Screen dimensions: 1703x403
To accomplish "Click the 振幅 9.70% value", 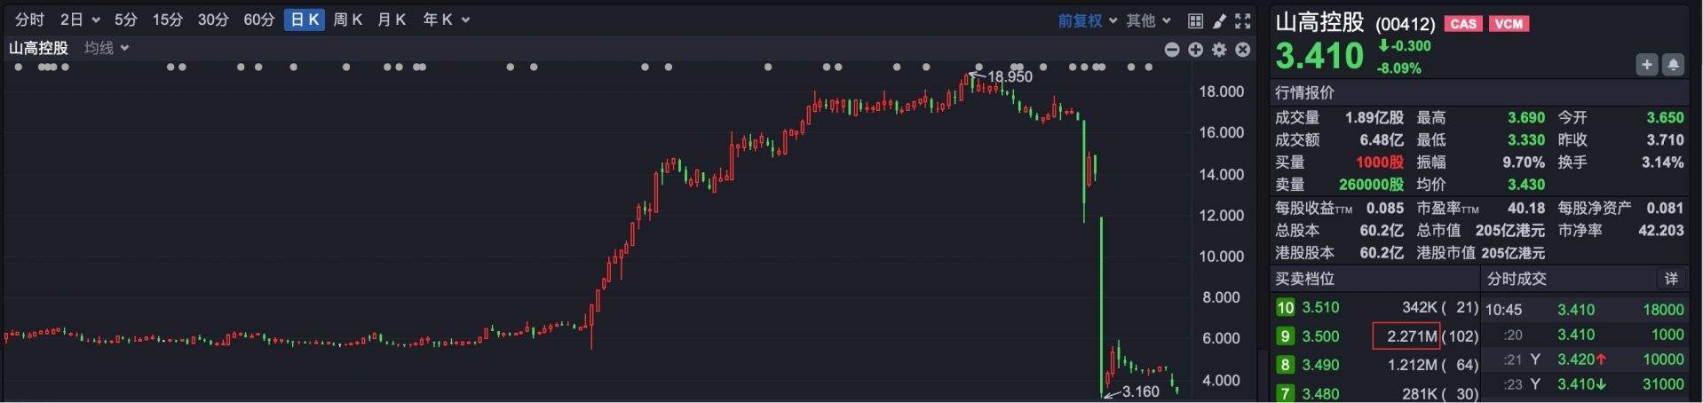I will (x=1524, y=162).
